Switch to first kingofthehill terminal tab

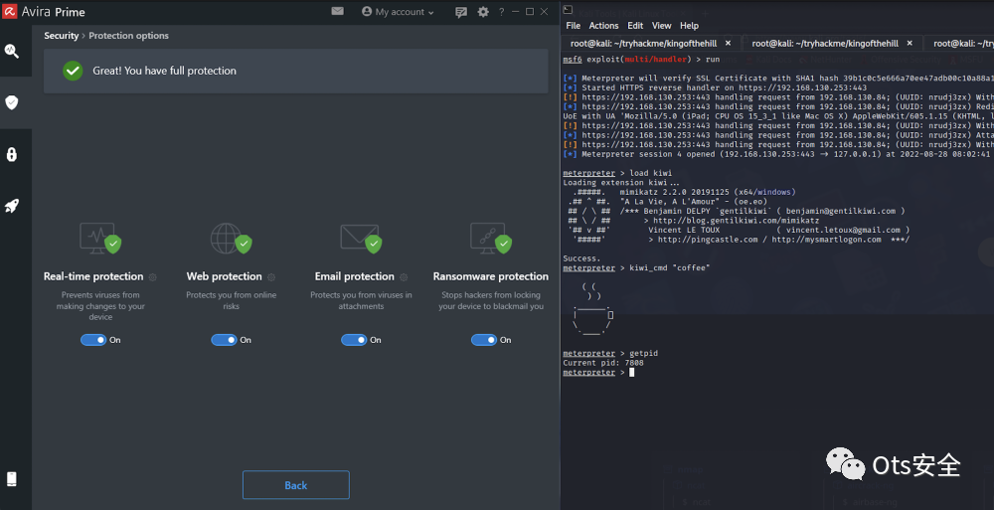[x=643, y=43]
